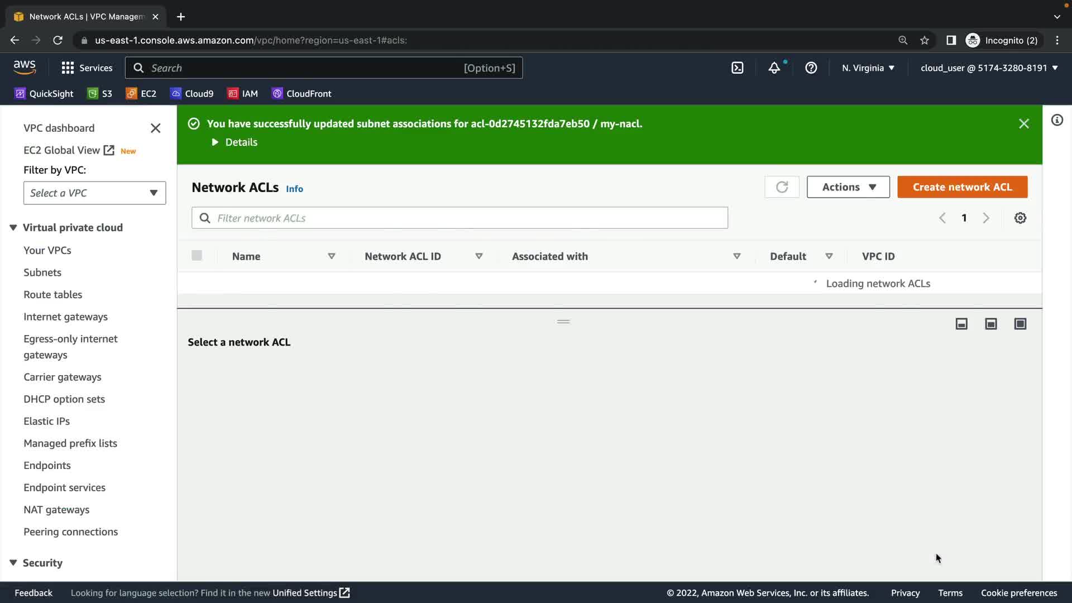Collapse the Virtual private cloud section
1072x603 pixels.
click(x=13, y=228)
